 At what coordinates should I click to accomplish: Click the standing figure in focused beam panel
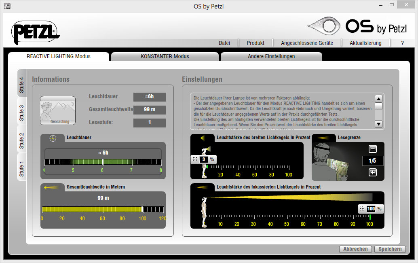pos(204,212)
